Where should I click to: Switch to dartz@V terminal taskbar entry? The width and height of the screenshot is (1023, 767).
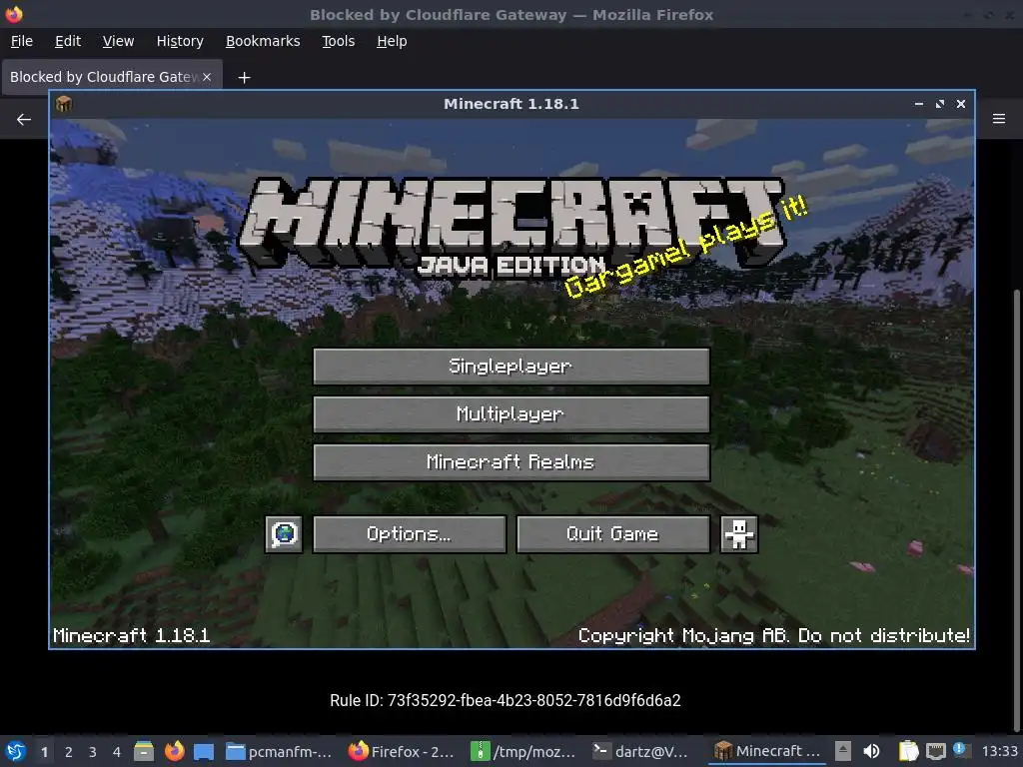point(640,751)
